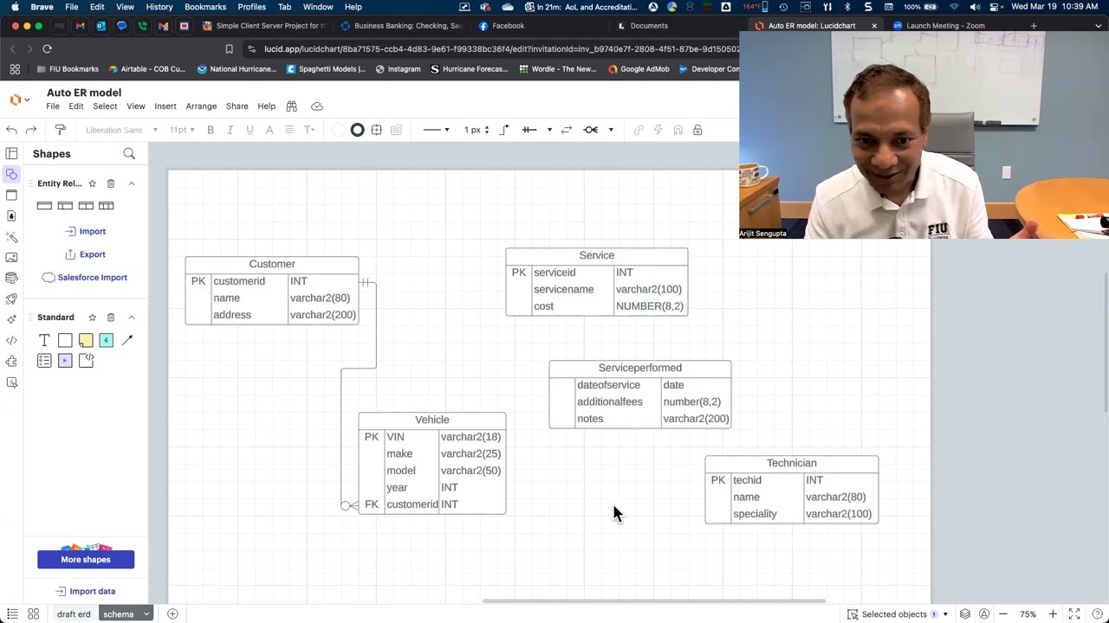Open the Selected objects dropdown

click(x=897, y=614)
